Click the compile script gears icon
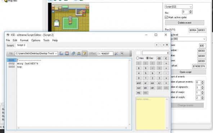The height and width of the screenshot is (133, 213). pyautogui.click(x=73, y=54)
